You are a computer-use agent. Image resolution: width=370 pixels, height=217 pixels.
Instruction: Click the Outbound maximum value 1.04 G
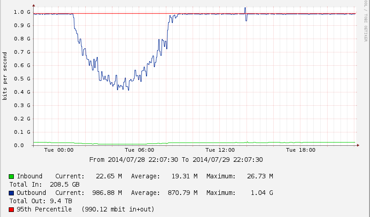[262, 193]
